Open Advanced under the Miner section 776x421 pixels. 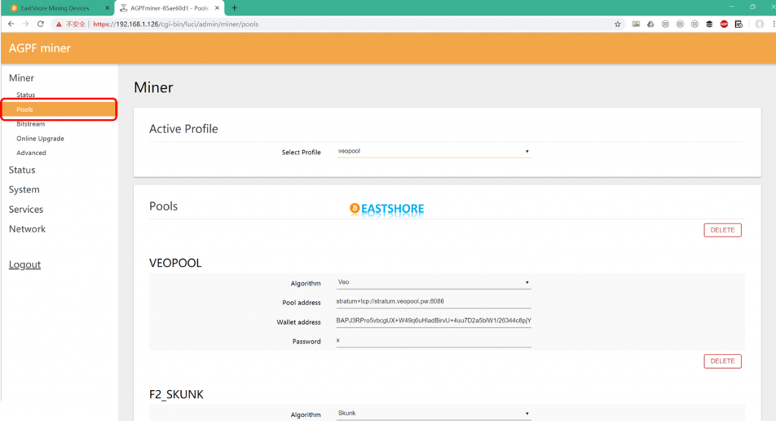[x=31, y=153]
